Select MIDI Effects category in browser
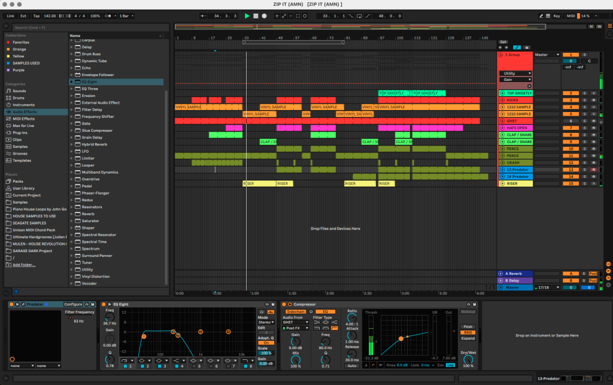613x385 pixels. click(x=24, y=119)
